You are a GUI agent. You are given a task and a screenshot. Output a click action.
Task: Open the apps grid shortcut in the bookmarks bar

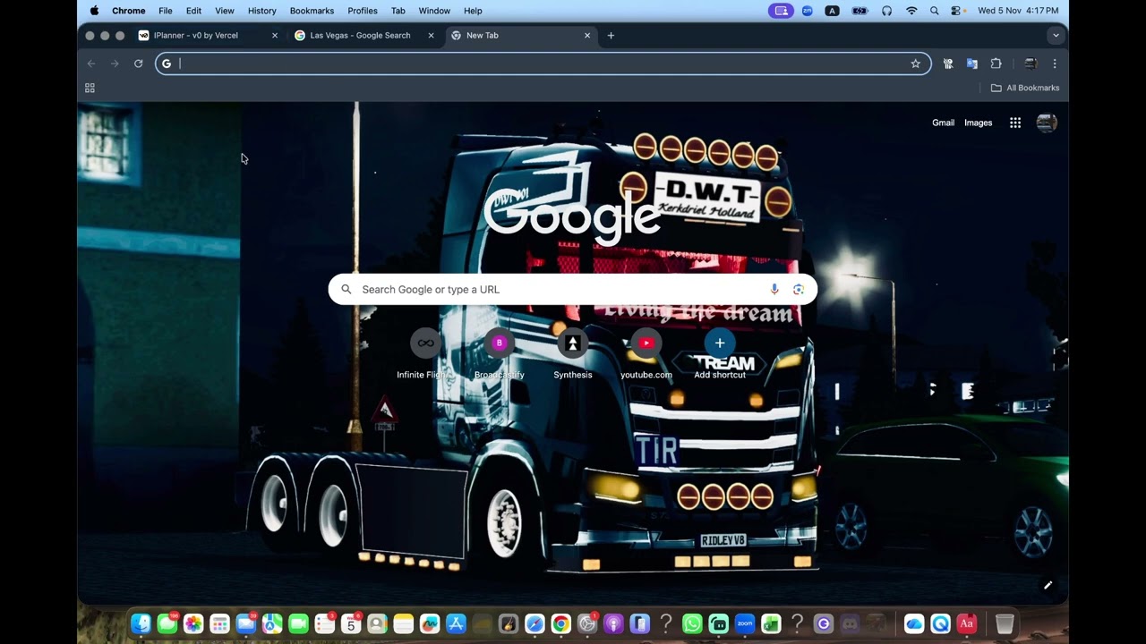coord(90,88)
